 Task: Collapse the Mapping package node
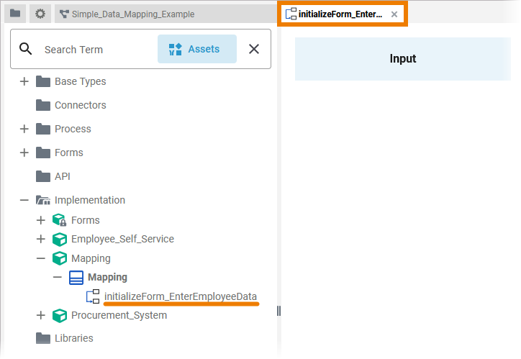coord(41,258)
